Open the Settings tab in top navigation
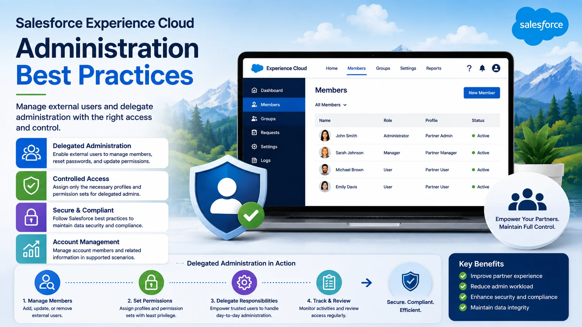The image size is (582, 327). pos(408,68)
